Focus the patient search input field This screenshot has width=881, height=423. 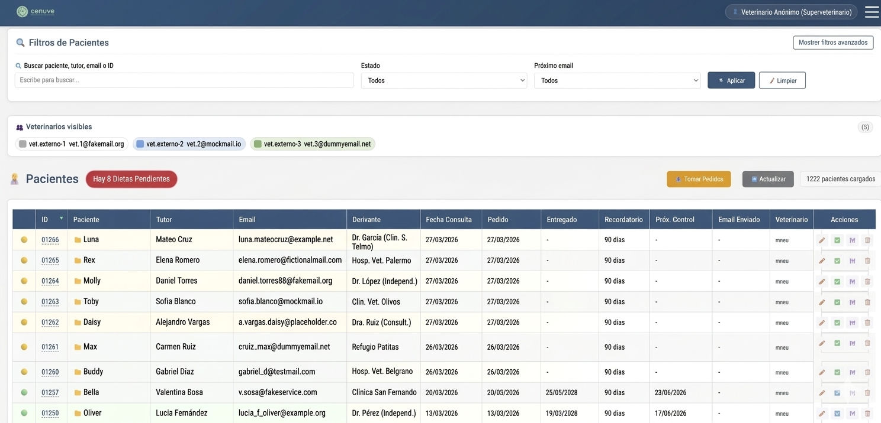(184, 80)
